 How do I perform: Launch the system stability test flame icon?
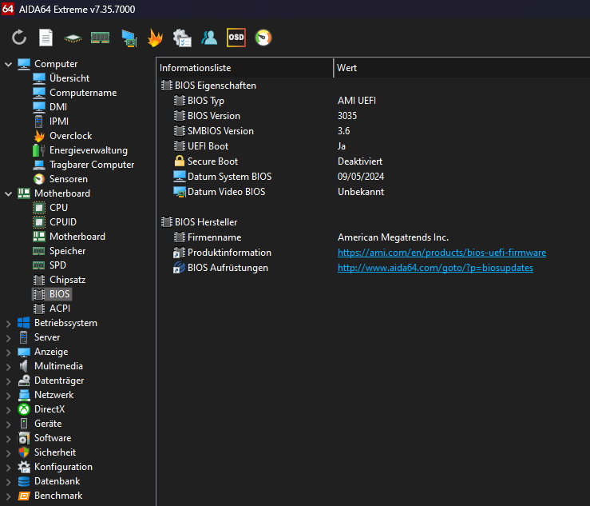coord(155,38)
